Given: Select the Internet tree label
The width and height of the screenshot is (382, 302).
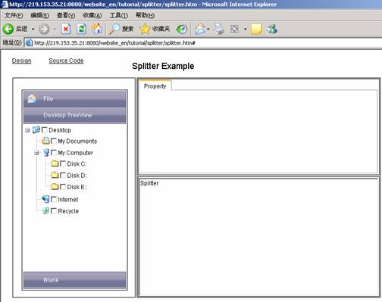Looking at the screenshot, I should (x=68, y=199).
